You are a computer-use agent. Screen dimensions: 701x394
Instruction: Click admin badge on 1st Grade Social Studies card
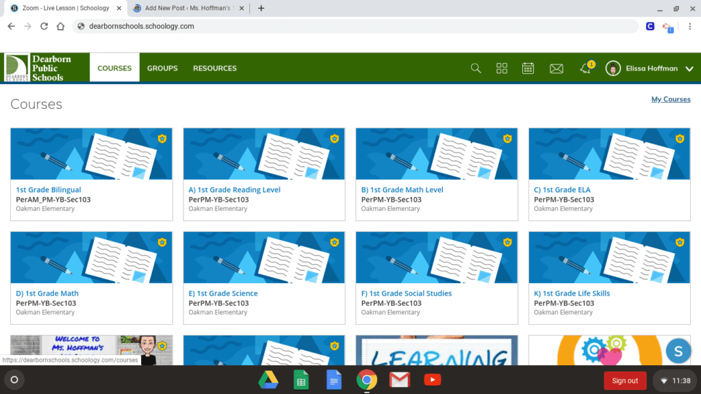(x=507, y=242)
